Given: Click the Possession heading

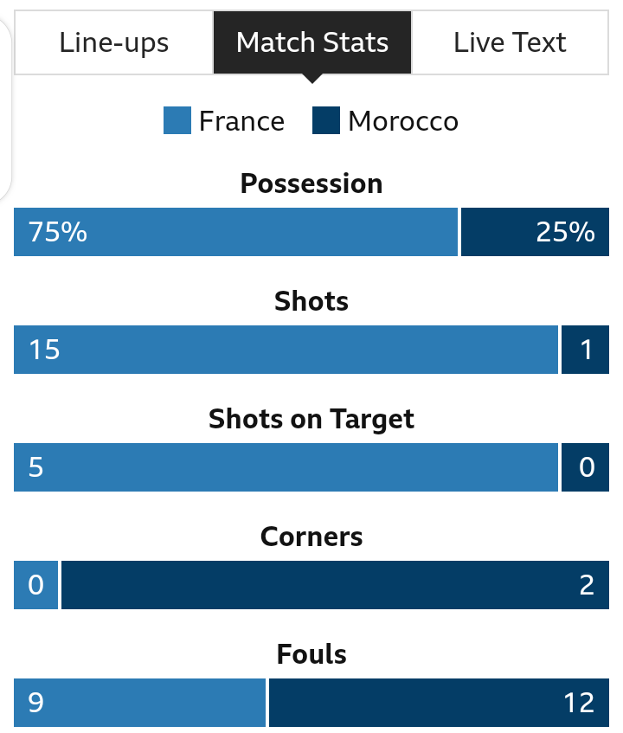Looking at the screenshot, I should pos(311,183).
